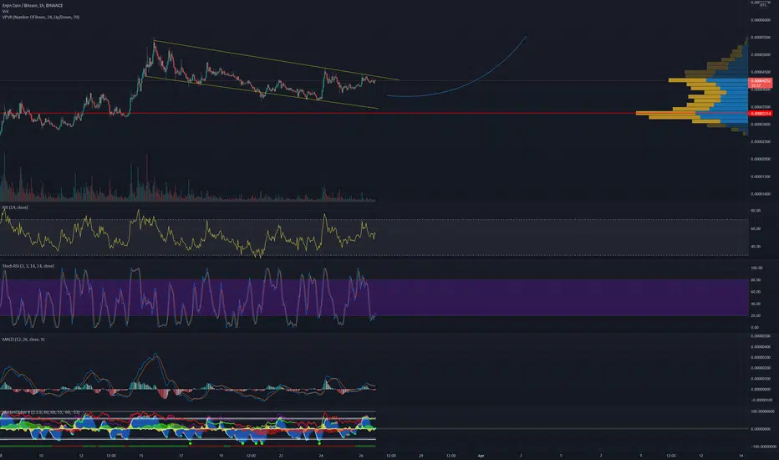This screenshot has height=460, width=779.
Task: Click the 0.00002500 price axis label
Action: (761, 141)
